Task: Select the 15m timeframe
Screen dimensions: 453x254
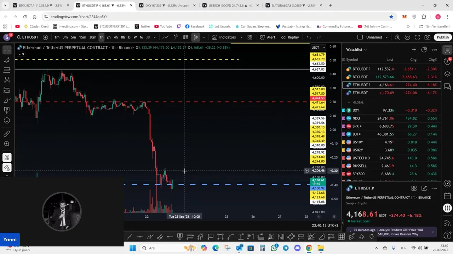Action: pos(82,37)
